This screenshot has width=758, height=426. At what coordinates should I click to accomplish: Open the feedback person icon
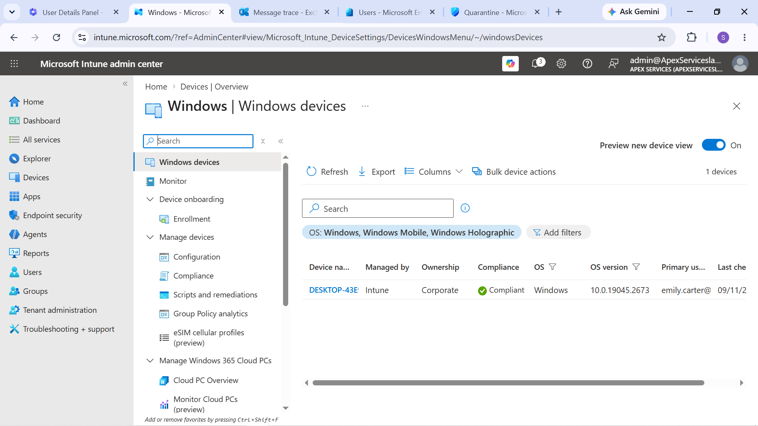pyautogui.click(x=613, y=64)
